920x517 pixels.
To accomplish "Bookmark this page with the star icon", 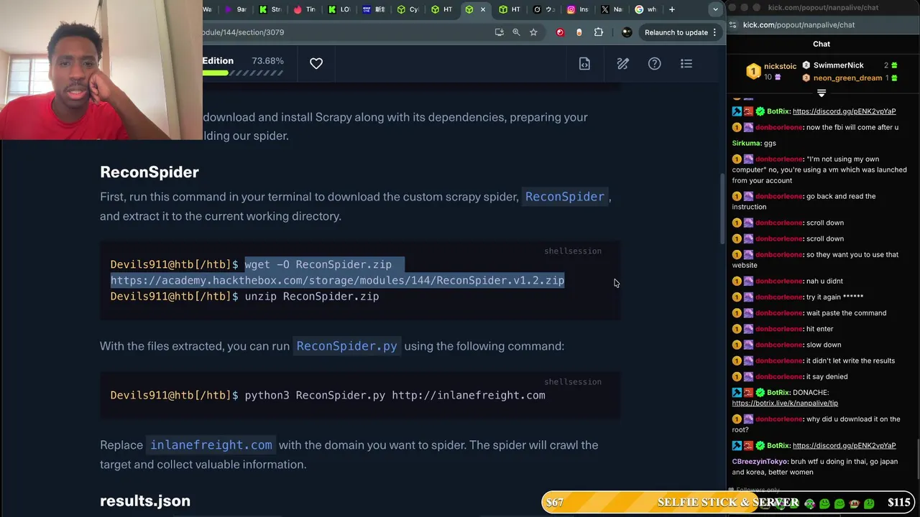I will click(x=533, y=32).
